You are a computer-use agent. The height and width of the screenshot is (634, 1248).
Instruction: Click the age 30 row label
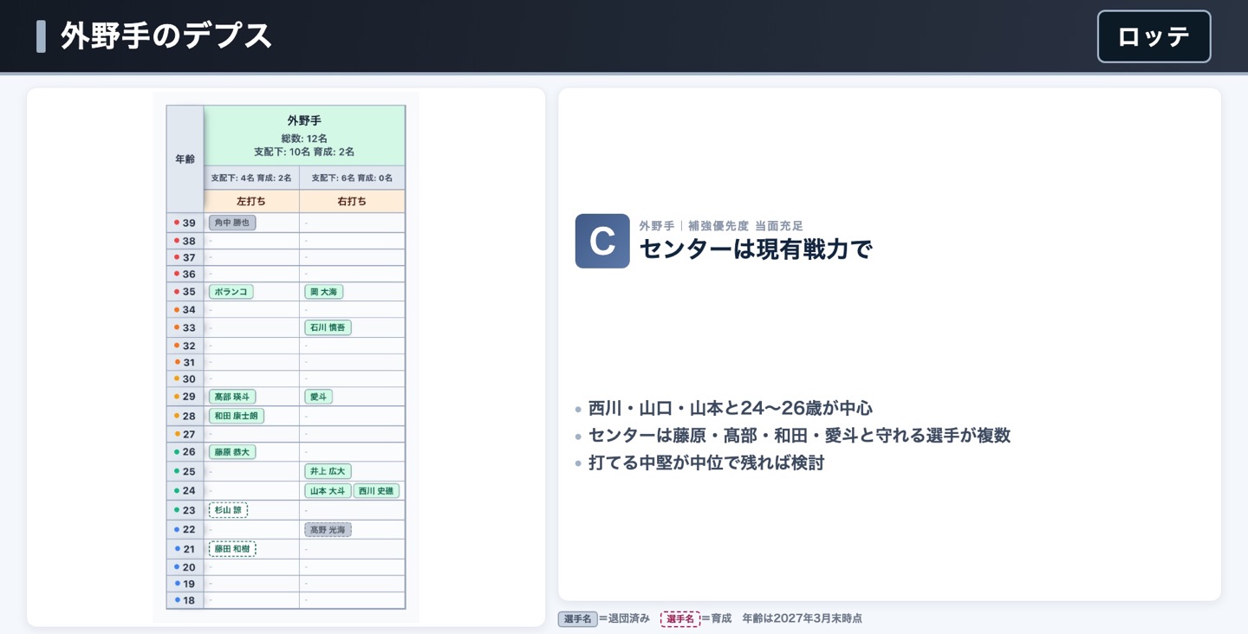185,378
